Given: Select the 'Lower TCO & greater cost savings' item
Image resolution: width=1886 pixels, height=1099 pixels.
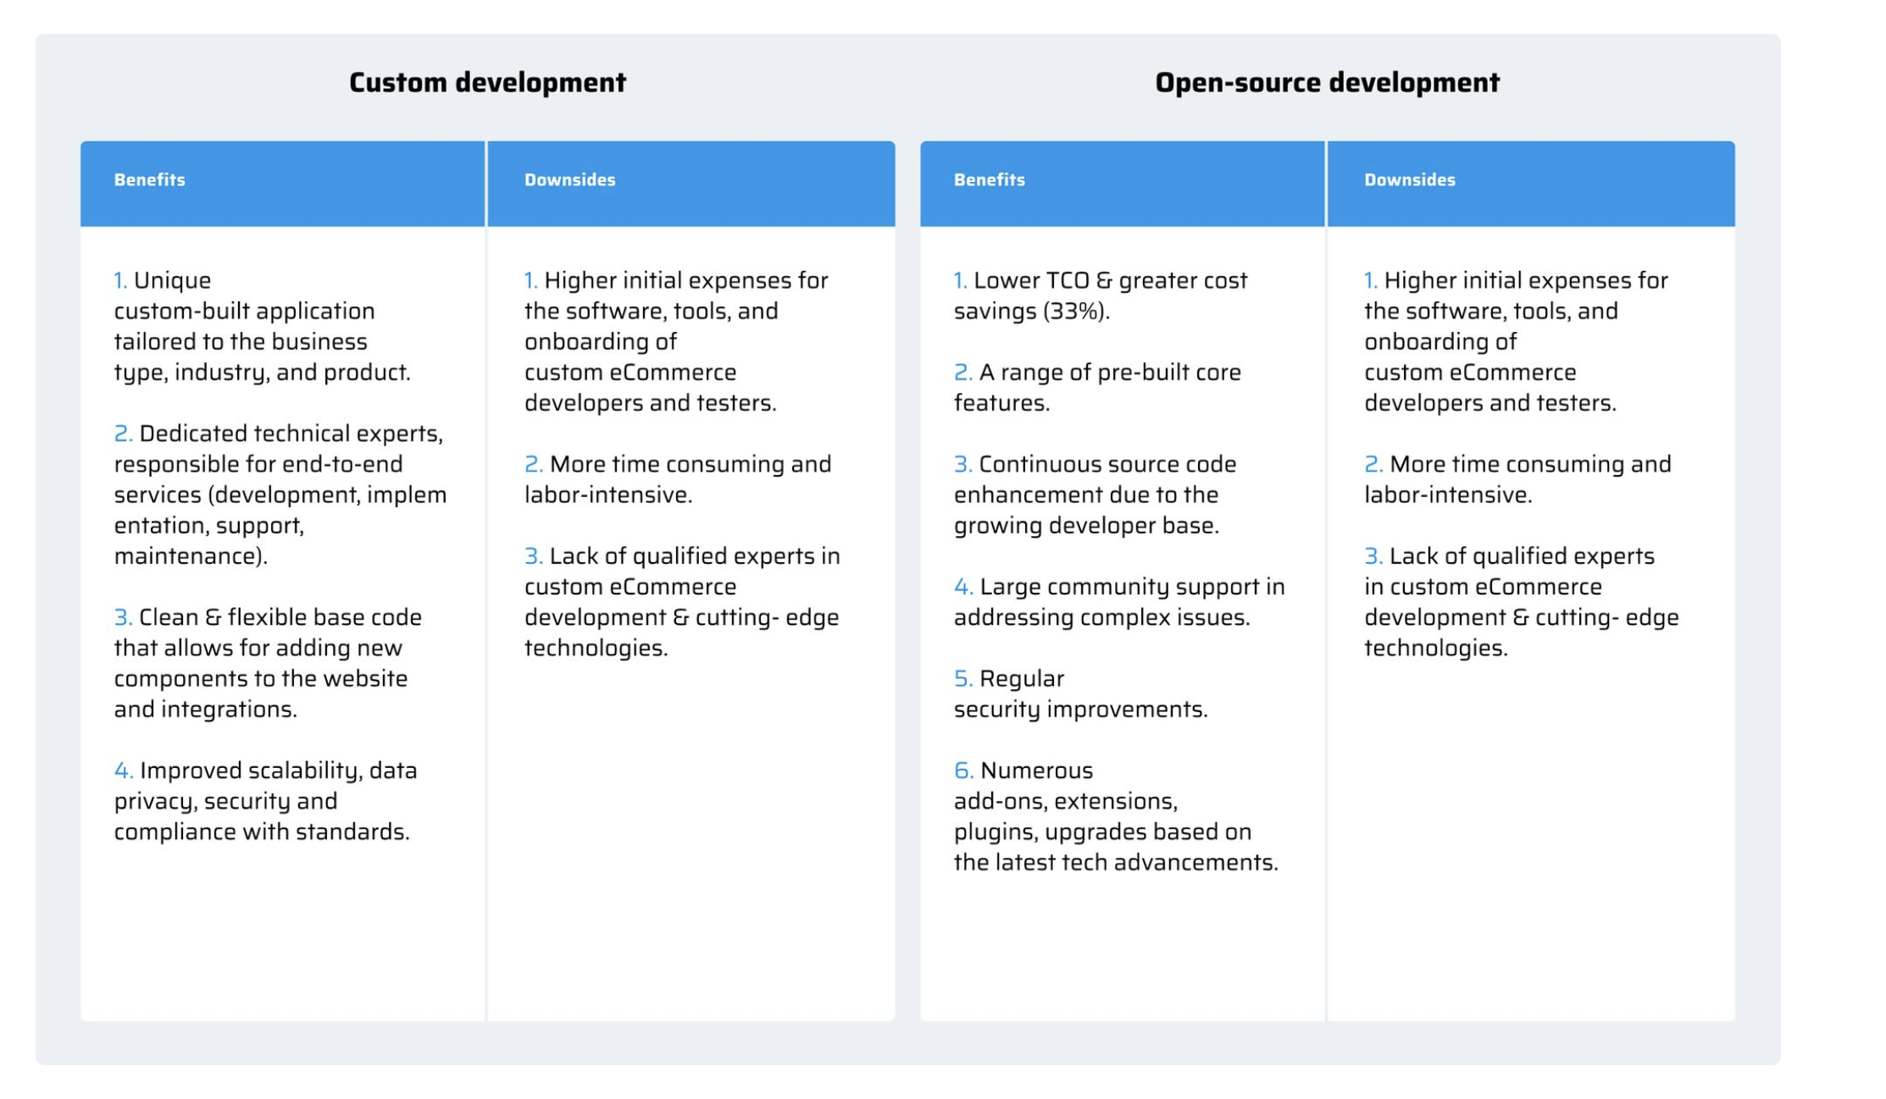Looking at the screenshot, I should (1100, 296).
